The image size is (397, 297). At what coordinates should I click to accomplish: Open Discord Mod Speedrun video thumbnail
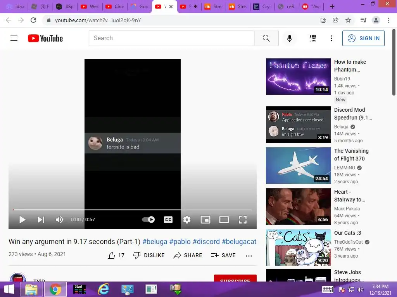click(x=298, y=125)
